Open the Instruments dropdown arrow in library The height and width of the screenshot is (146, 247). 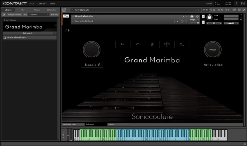coord(55,33)
